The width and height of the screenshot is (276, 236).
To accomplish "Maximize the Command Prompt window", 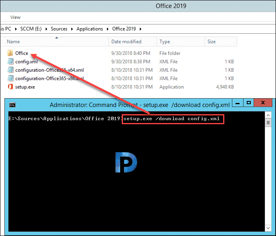I will [x=248, y=103].
